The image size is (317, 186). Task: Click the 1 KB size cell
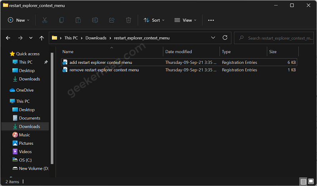(292, 70)
